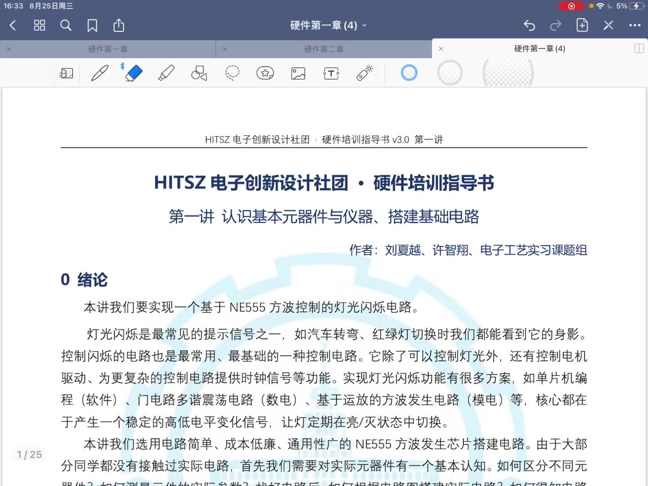Click the heading "0 绪论"

(84, 279)
